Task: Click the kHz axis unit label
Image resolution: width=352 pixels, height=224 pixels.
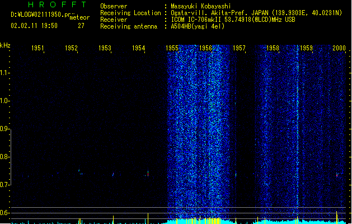Action: tap(5, 45)
